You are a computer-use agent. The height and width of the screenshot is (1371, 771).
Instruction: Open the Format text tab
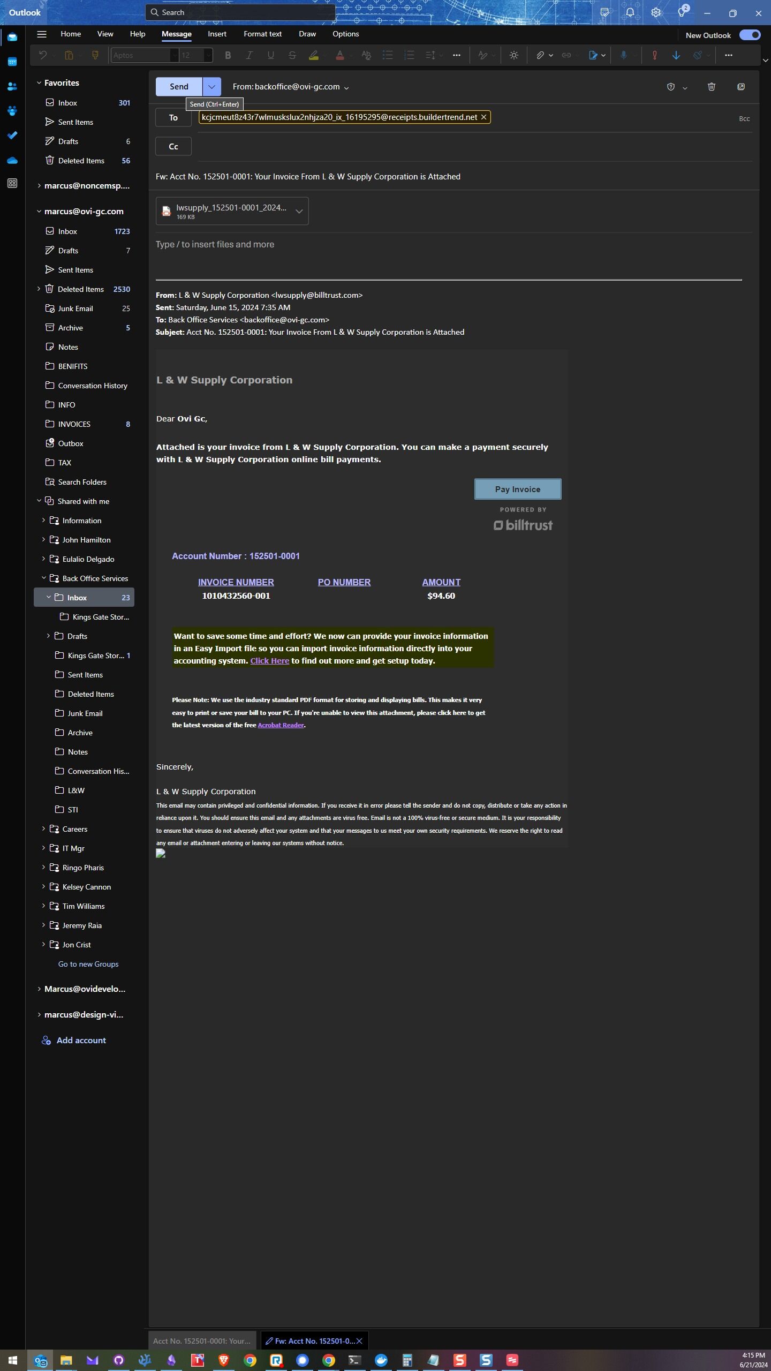coord(262,34)
